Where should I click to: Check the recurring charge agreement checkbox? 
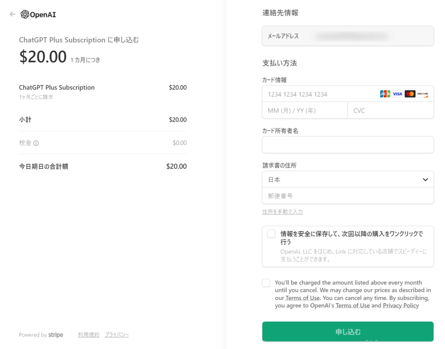[x=266, y=283]
